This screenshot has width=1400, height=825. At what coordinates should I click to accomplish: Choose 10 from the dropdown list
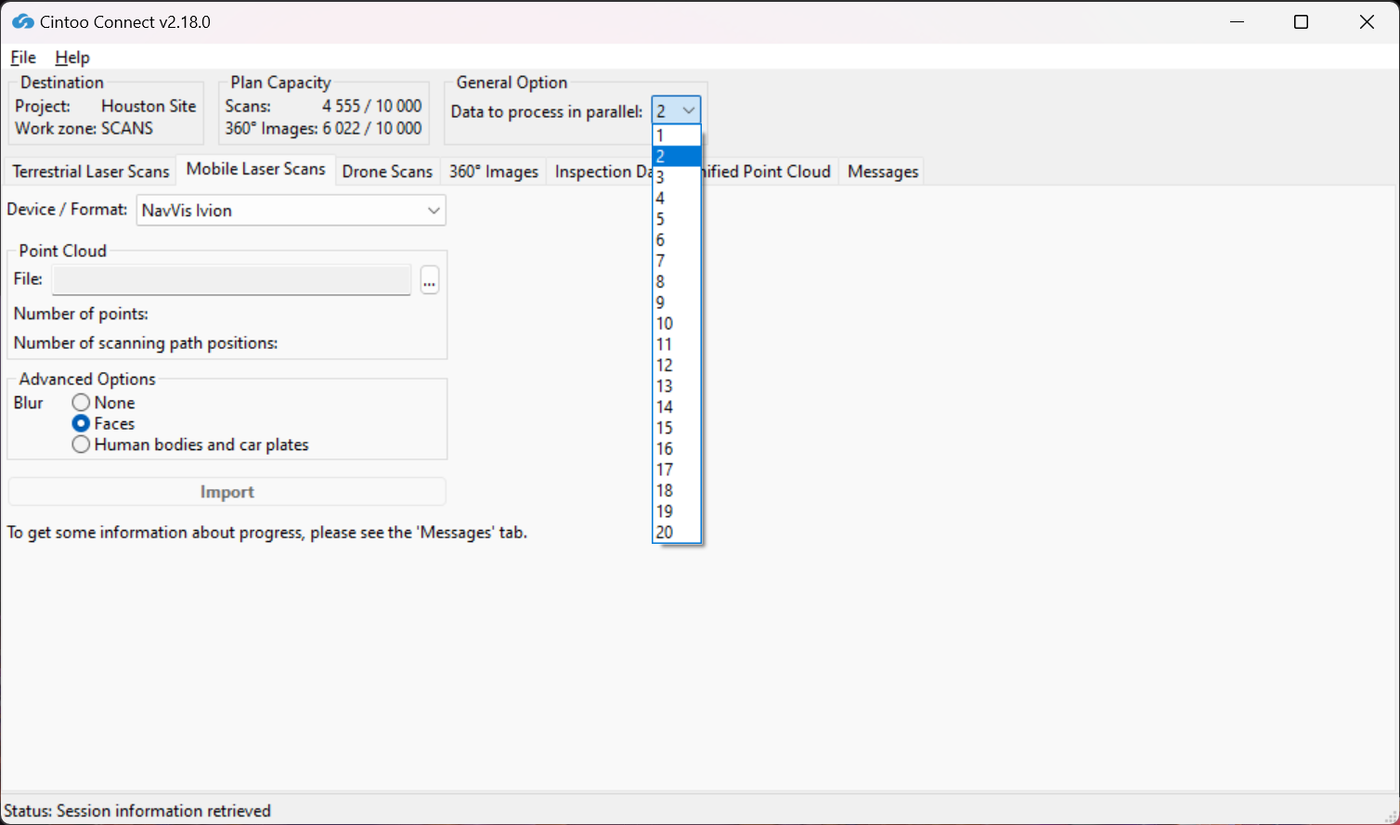[x=677, y=323]
